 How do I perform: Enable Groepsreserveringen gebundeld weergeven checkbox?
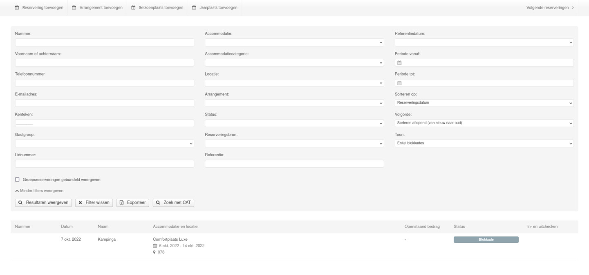point(17,179)
